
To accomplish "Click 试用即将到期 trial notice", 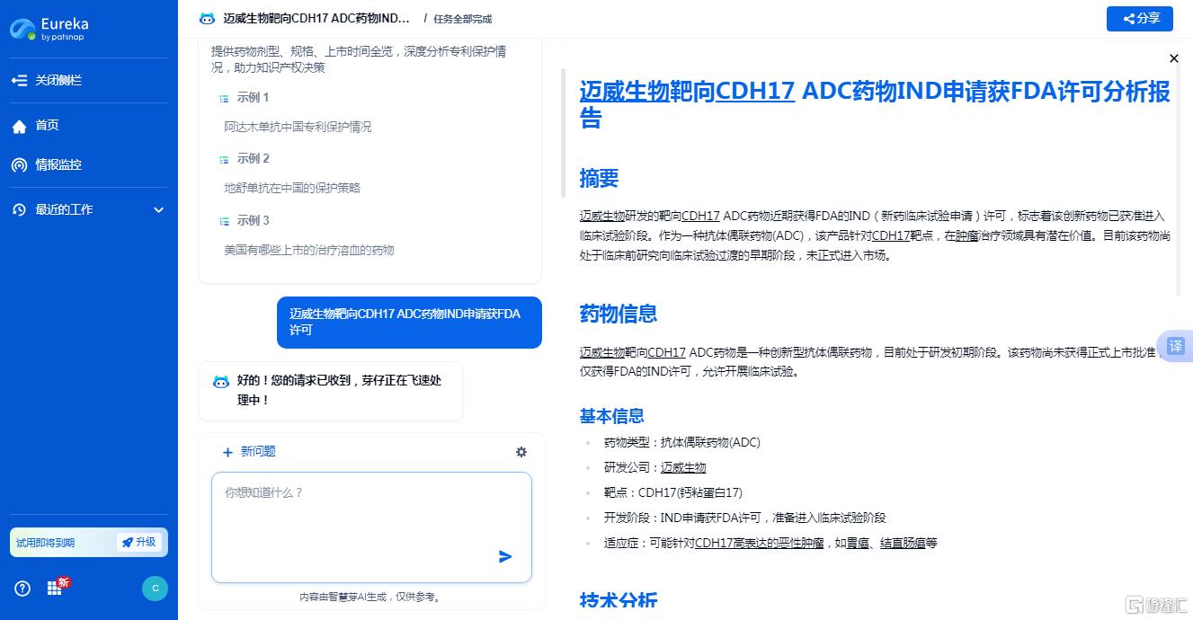I will (x=45, y=543).
